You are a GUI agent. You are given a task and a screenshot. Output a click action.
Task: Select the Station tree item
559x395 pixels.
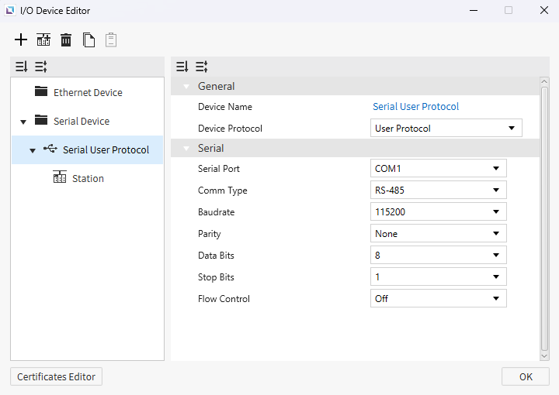[88, 179]
